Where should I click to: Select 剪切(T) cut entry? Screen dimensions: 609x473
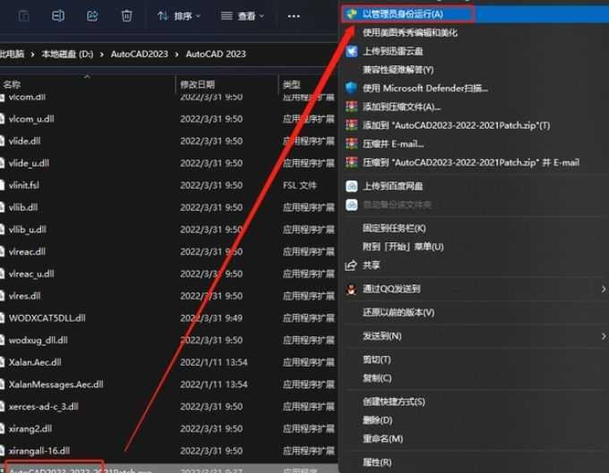(376, 359)
